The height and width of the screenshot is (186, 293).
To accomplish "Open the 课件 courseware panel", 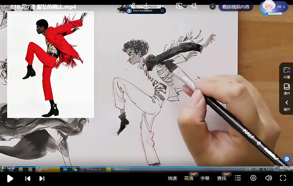I will [287, 89].
